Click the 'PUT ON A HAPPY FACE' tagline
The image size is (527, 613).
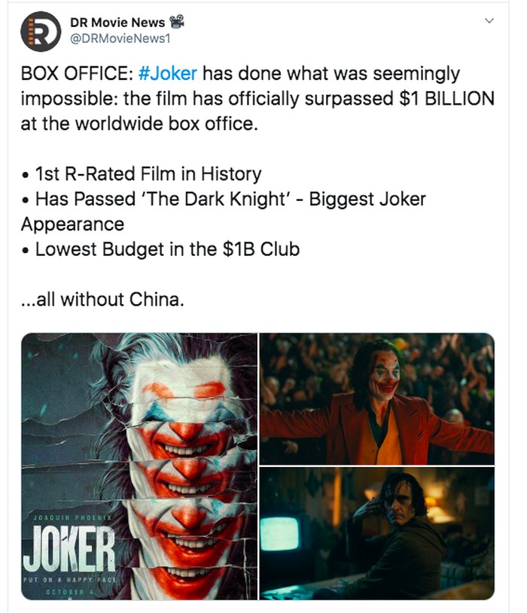(x=69, y=580)
